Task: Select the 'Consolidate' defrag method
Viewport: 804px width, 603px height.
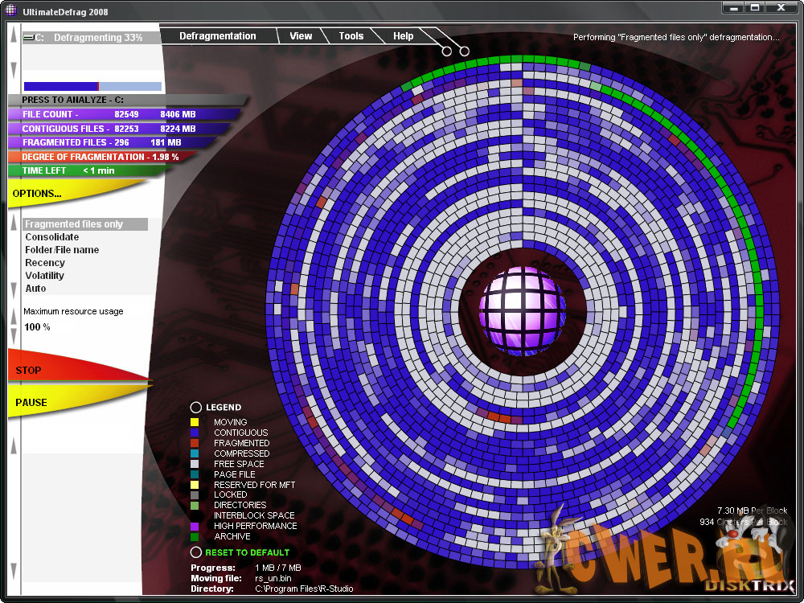Action: pyautogui.click(x=52, y=237)
